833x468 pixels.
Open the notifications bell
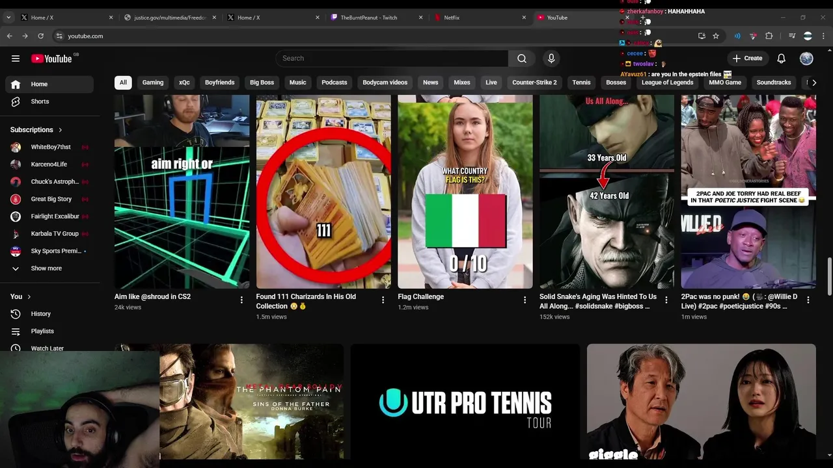(782, 58)
